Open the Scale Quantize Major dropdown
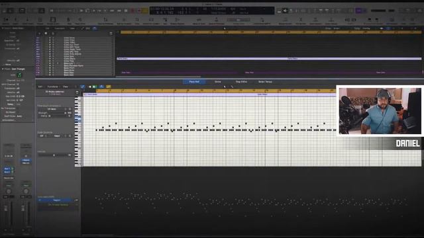424x238 pixels. point(58,136)
